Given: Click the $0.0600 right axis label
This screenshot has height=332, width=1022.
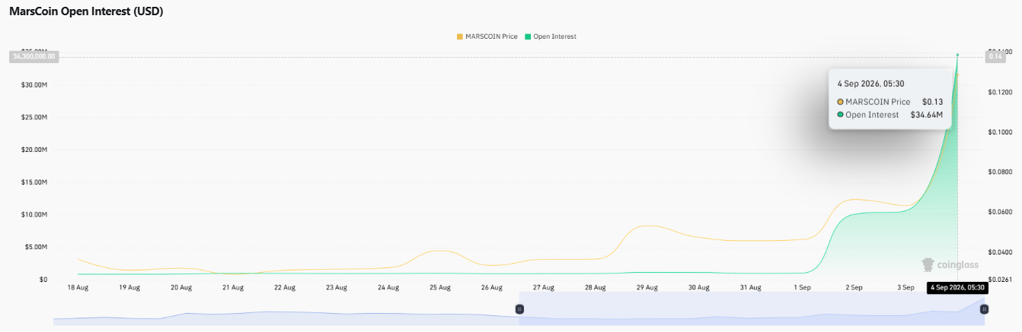Looking at the screenshot, I should (999, 212).
